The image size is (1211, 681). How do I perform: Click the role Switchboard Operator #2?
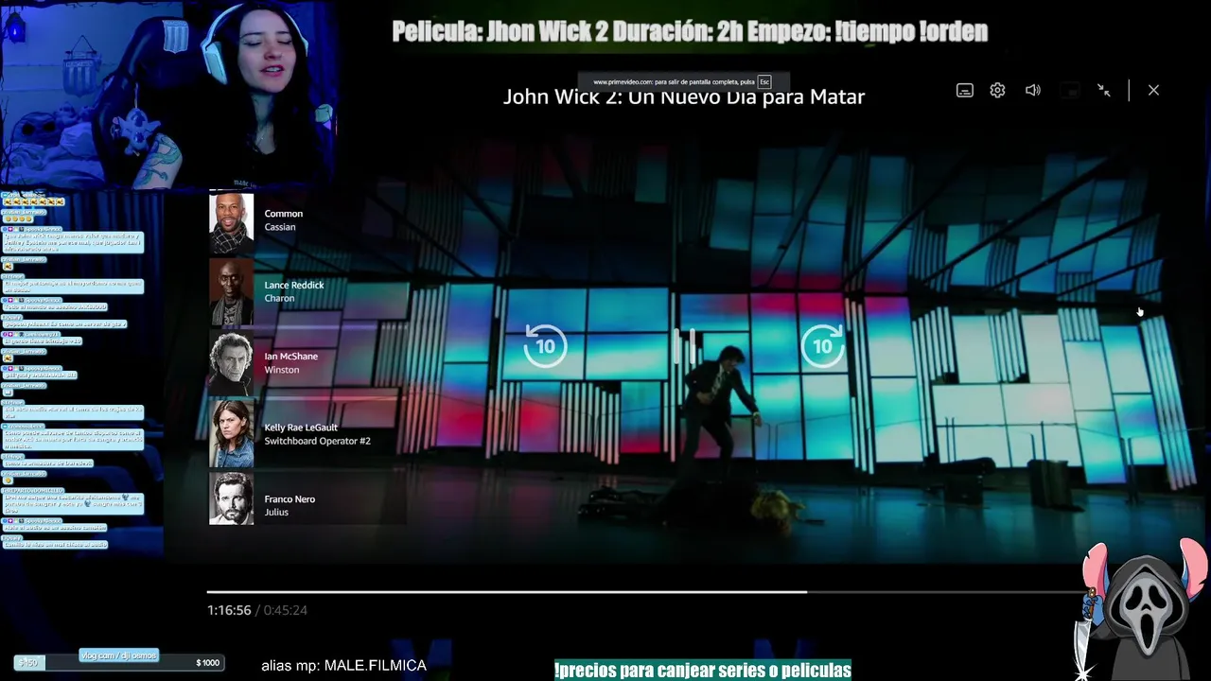pos(318,441)
